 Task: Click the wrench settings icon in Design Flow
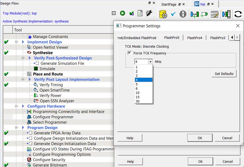pyautogui.click(x=149, y=13)
